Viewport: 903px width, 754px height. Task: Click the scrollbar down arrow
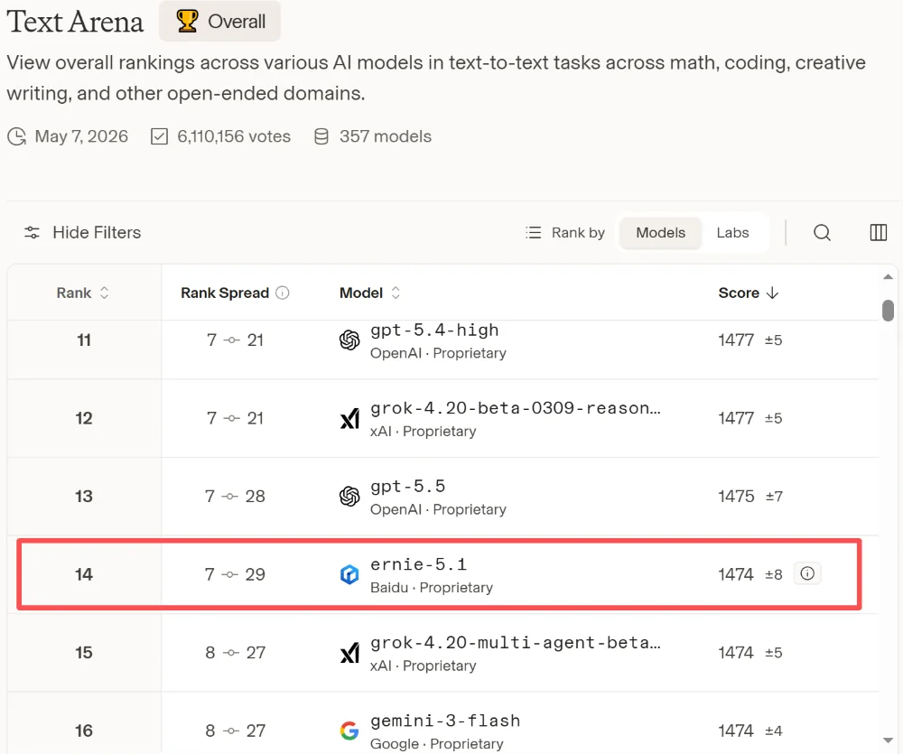coord(888,740)
